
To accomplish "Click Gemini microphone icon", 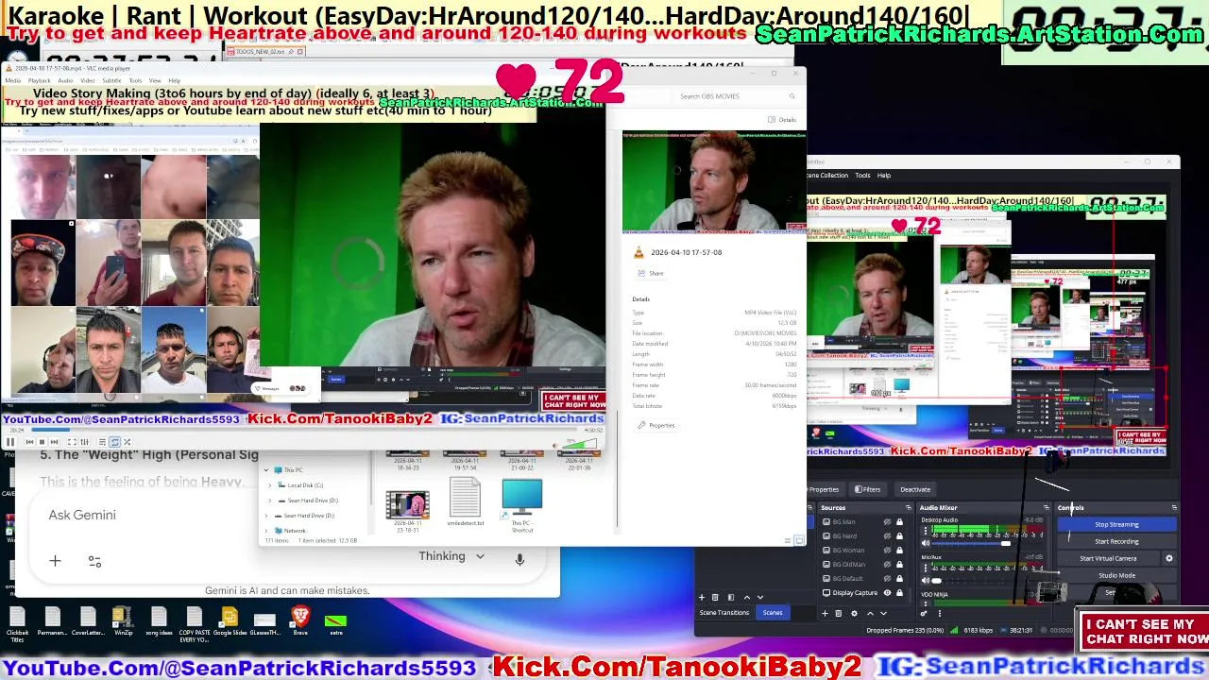I will click(519, 558).
